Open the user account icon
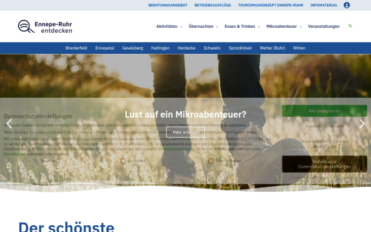This screenshot has height=232, width=371. coord(347,5)
